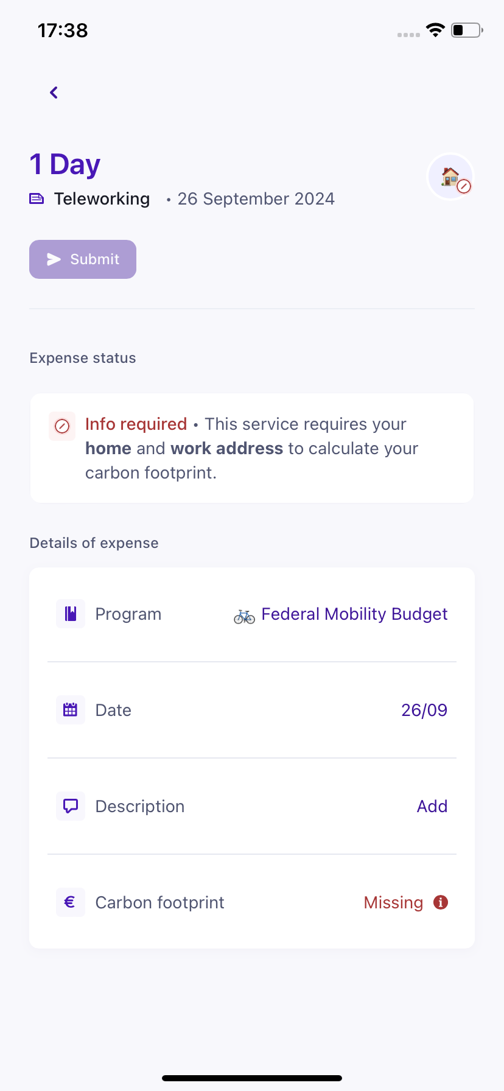The height and width of the screenshot is (1091, 504).
Task: Tap the Teleworking label
Action: pos(102,198)
